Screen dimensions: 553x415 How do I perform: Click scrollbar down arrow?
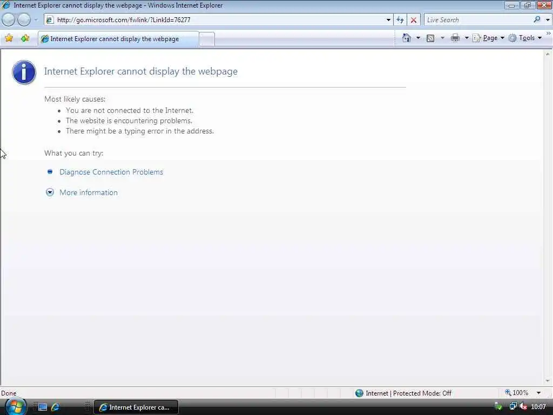[548, 381]
